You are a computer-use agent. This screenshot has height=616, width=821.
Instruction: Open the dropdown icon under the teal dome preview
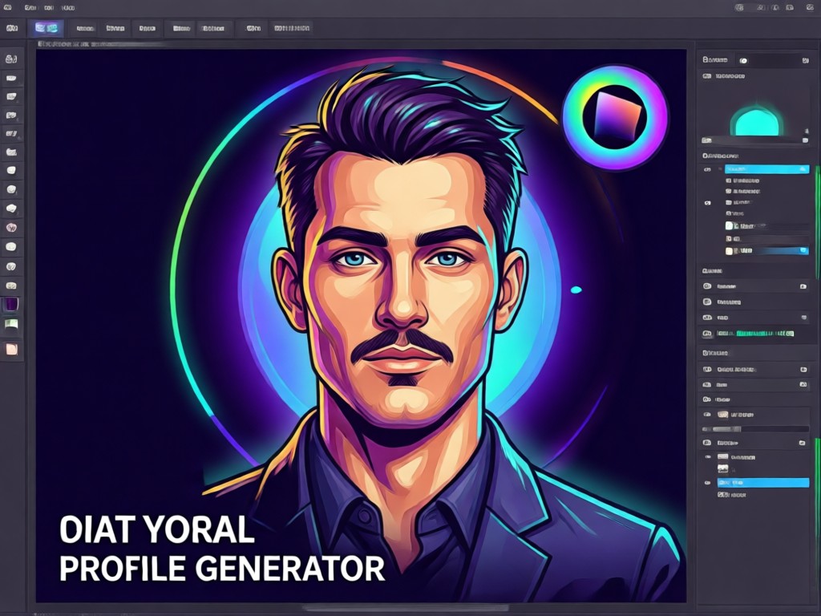tap(805, 140)
